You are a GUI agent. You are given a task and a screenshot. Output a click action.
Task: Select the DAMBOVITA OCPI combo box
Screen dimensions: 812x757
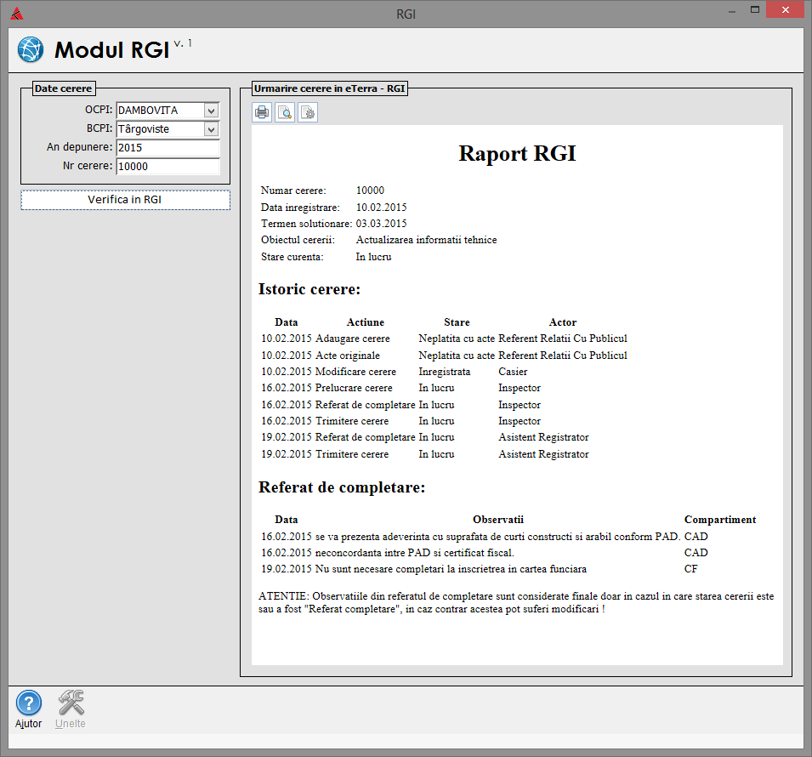click(x=159, y=111)
